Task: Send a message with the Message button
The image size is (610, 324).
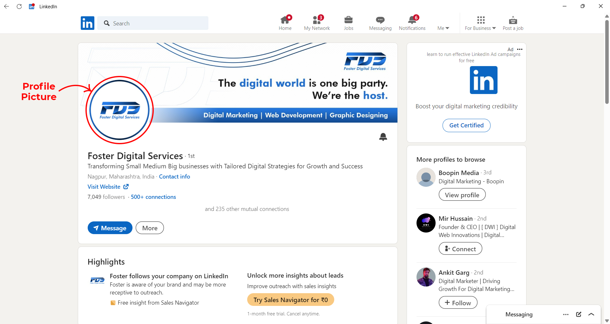Action: (110, 228)
